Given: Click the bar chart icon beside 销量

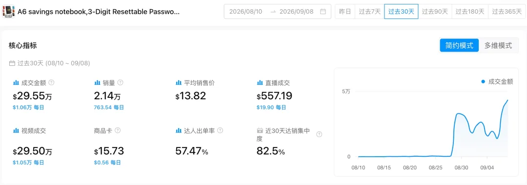Looking at the screenshot, I should click(98, 83).
